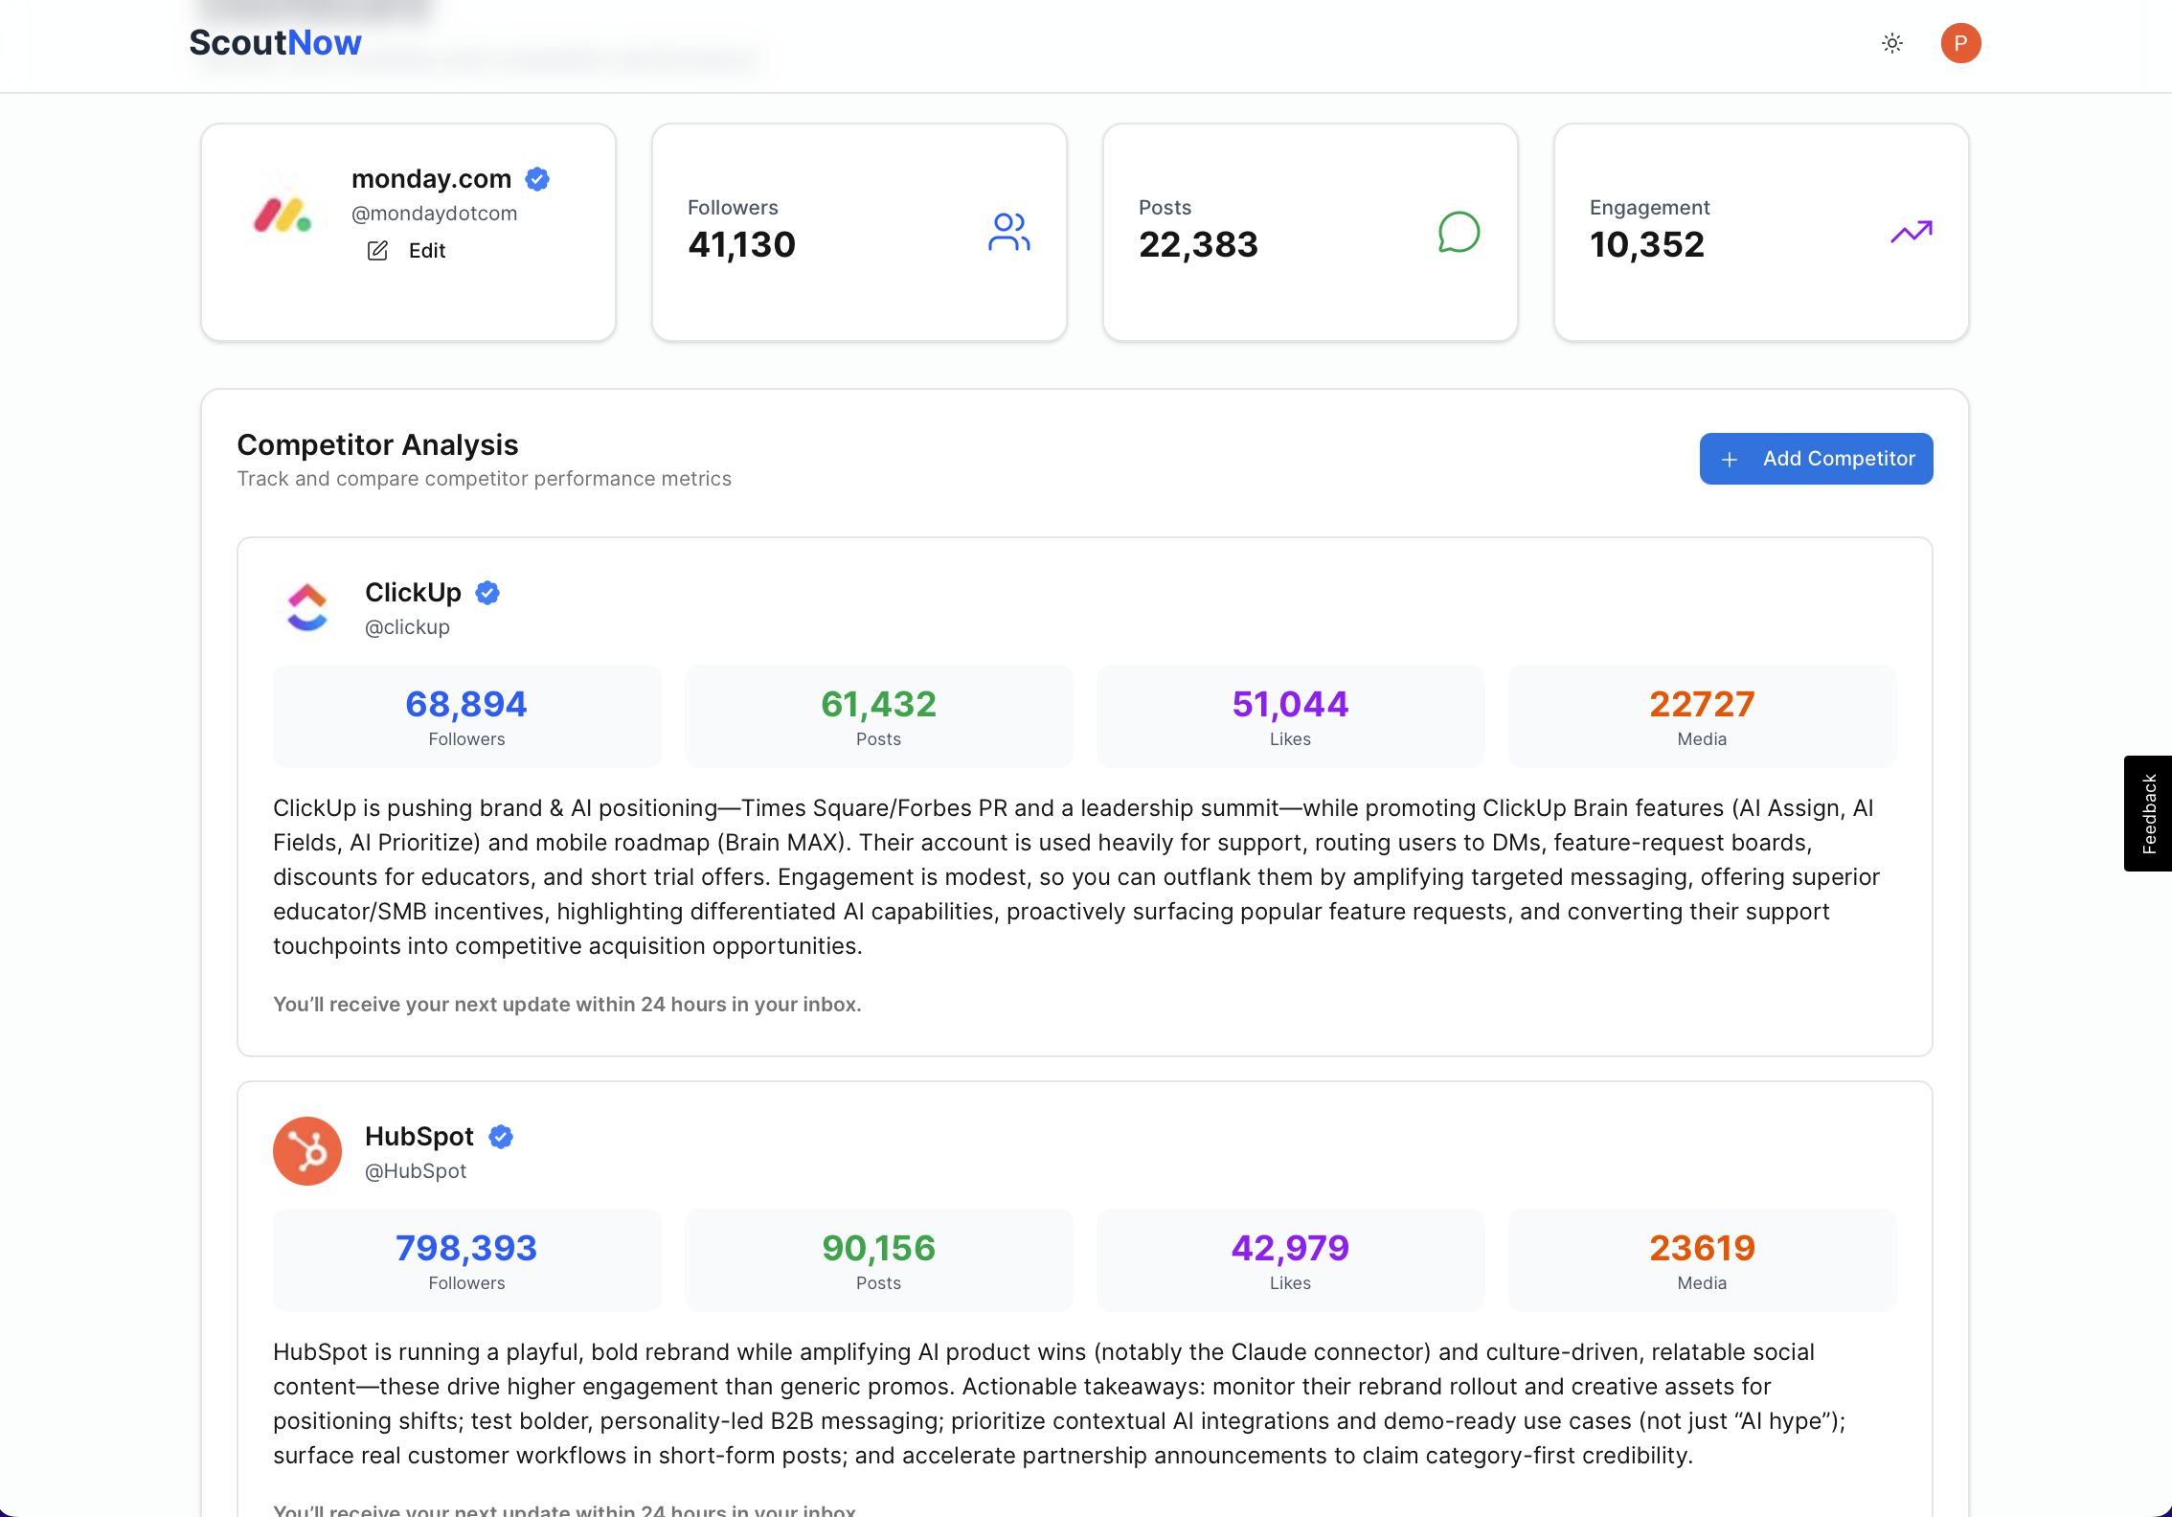2172x1517 pixels.
Task: Click the @HubSpot handle
Action: pyautogui.click(x=416, y=1171)
